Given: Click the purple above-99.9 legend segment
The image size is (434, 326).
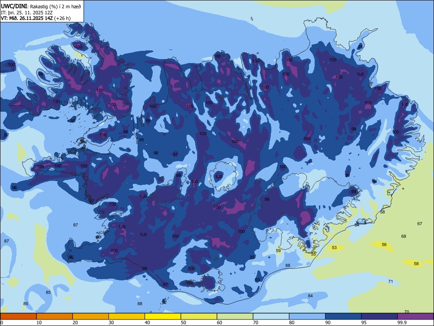Looking at the screenshot, I should (415, 316).
